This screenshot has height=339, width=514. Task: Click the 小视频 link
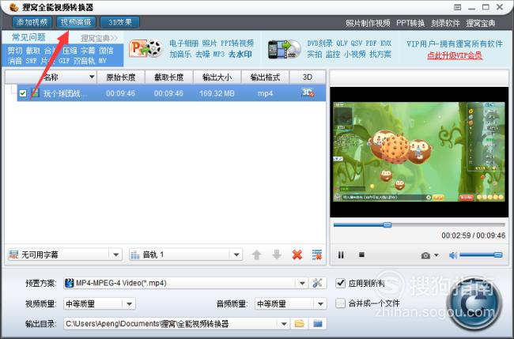point(354,54)
